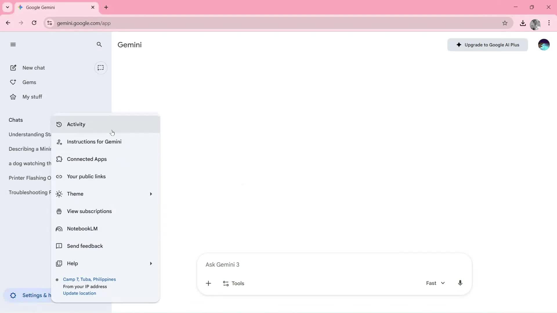Click the Settings & help gear
Screen dimensions: 557x313
(x=13, y=295)
